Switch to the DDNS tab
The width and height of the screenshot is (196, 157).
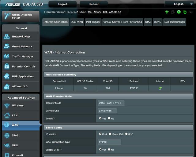[x=157, y=22]
